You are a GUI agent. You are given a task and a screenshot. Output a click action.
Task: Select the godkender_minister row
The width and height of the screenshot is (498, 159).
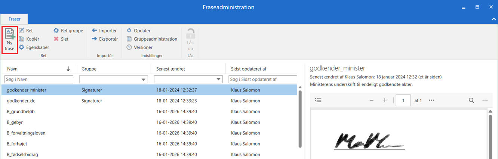point(150,90)
